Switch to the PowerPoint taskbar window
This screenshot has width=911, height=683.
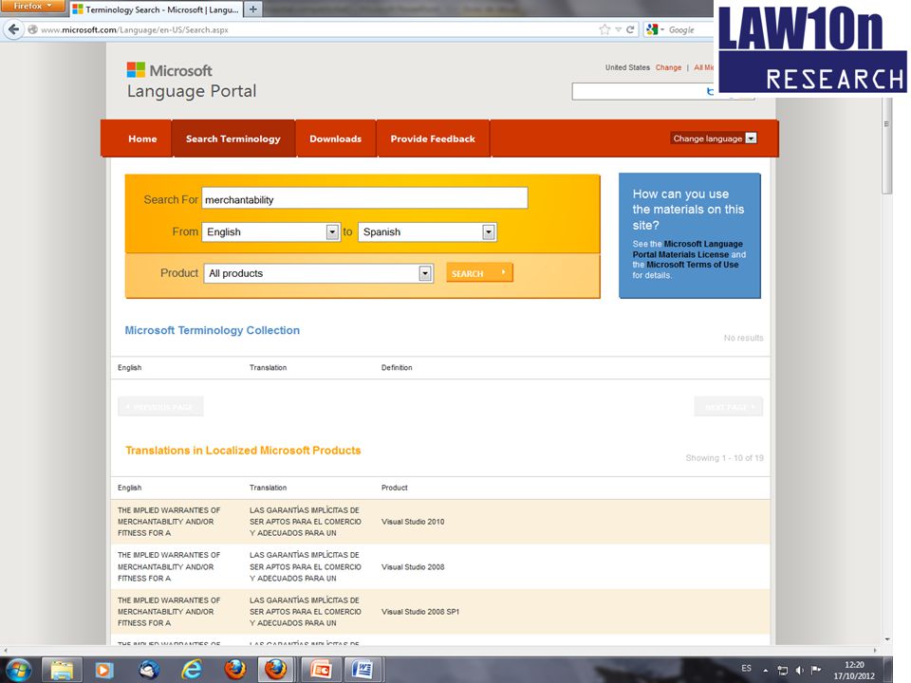tap(321, 670)
